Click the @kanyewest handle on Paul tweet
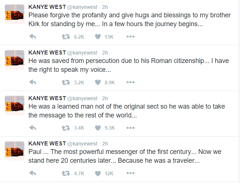 [x=82, y=144]
